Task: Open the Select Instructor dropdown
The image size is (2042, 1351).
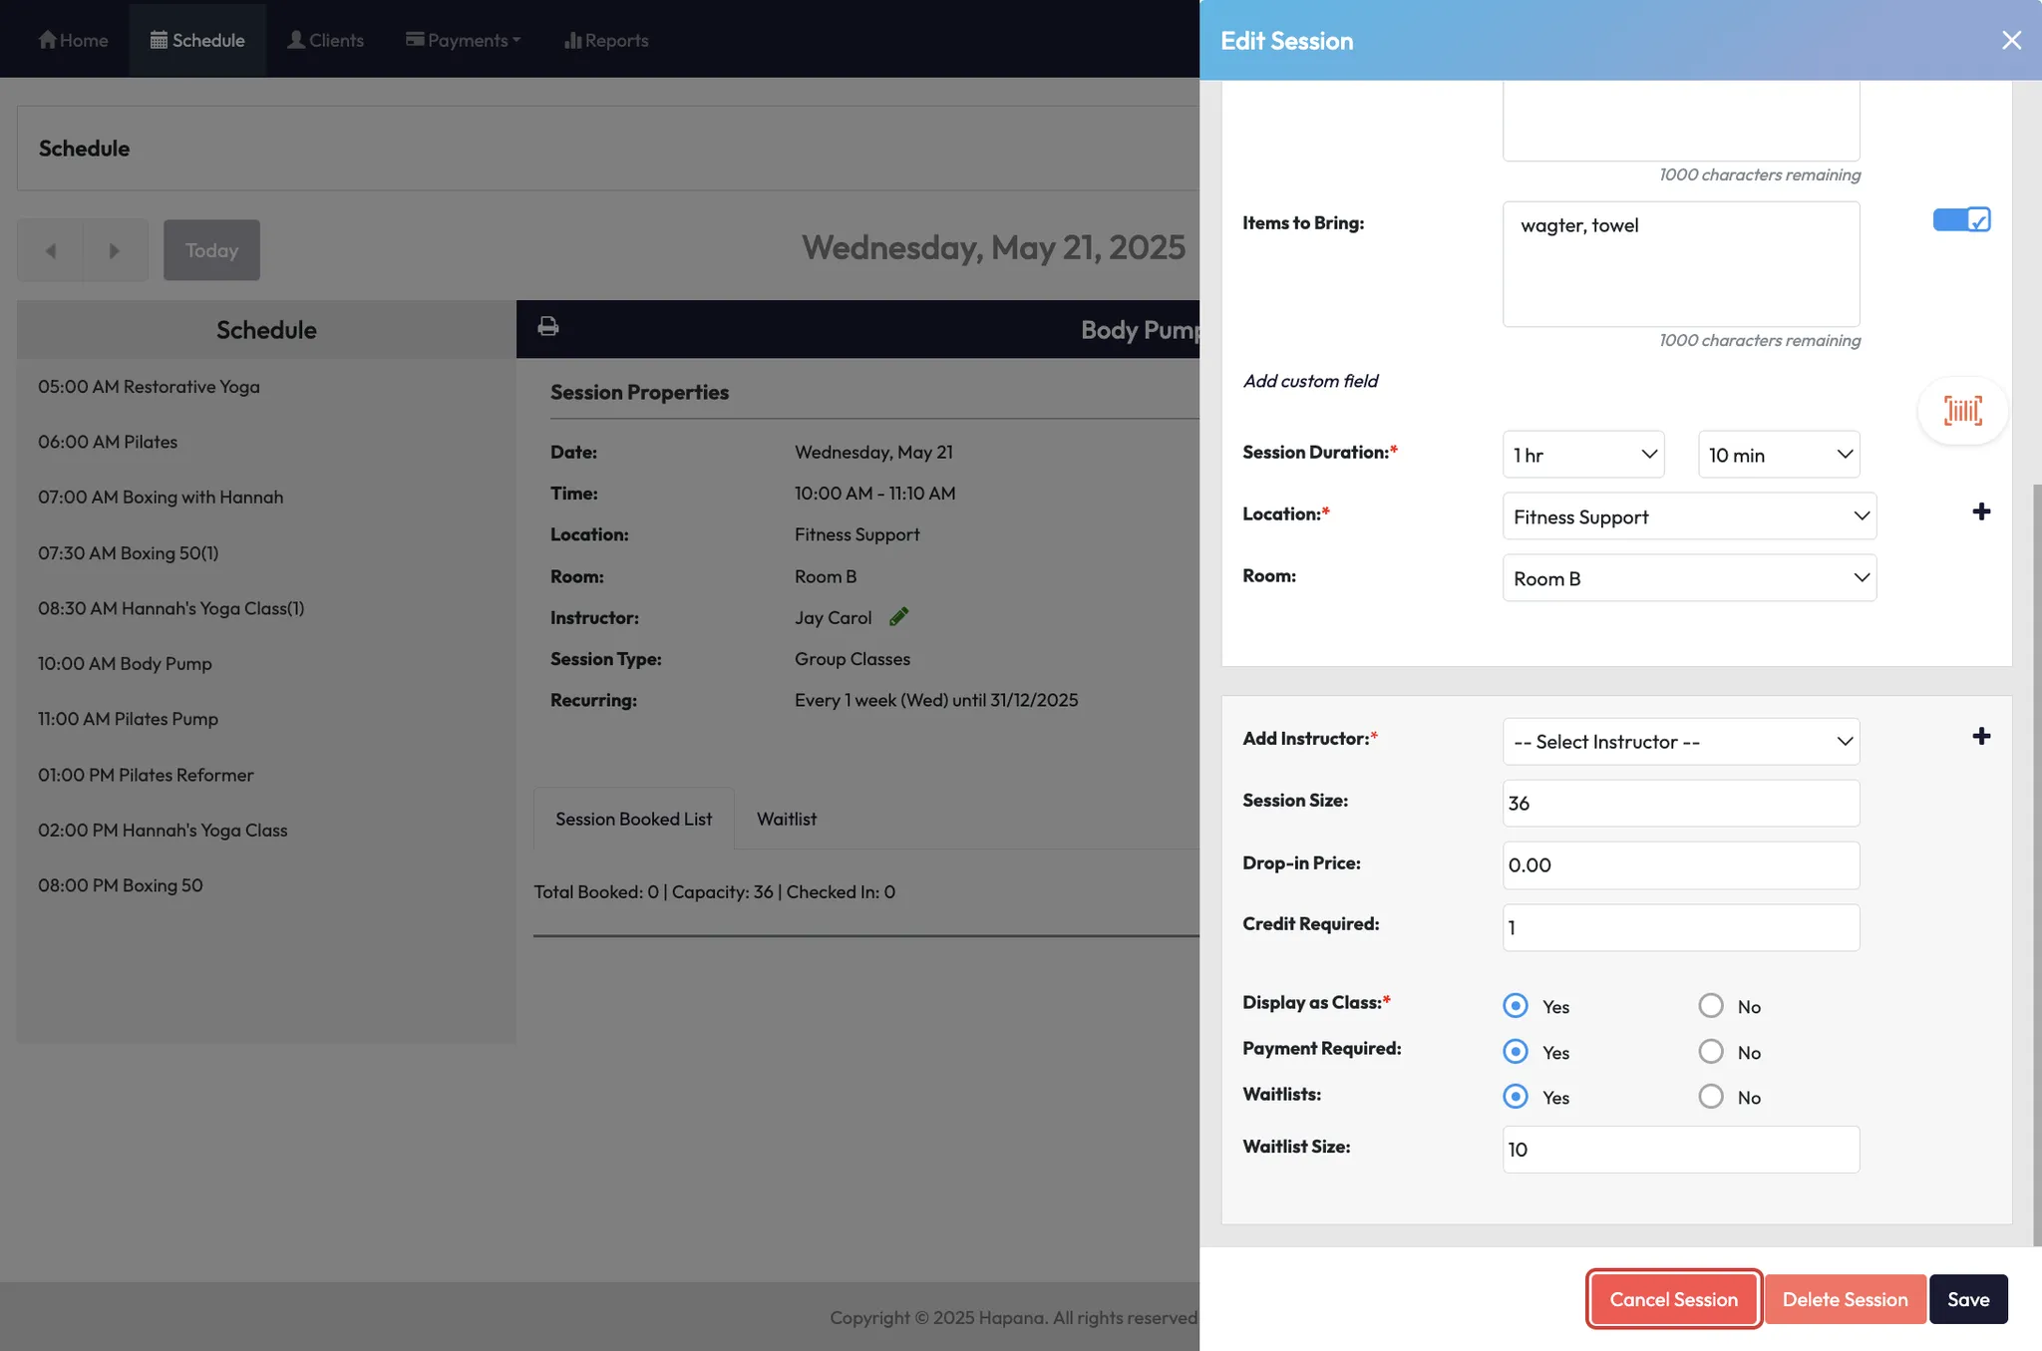Action: point(1680,741)
